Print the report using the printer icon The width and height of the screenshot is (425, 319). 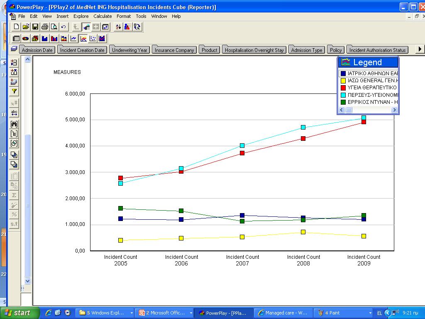45,27
